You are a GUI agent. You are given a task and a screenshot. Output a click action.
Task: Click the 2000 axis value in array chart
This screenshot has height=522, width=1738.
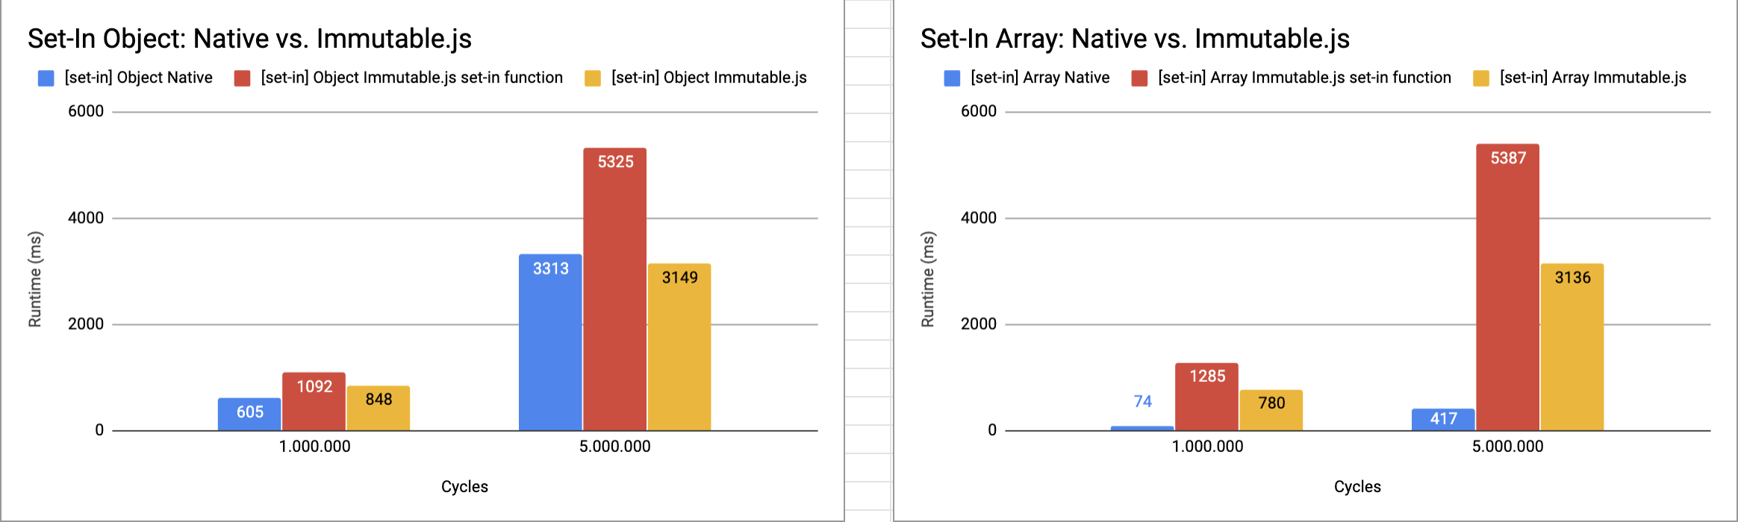click(979, 324)
